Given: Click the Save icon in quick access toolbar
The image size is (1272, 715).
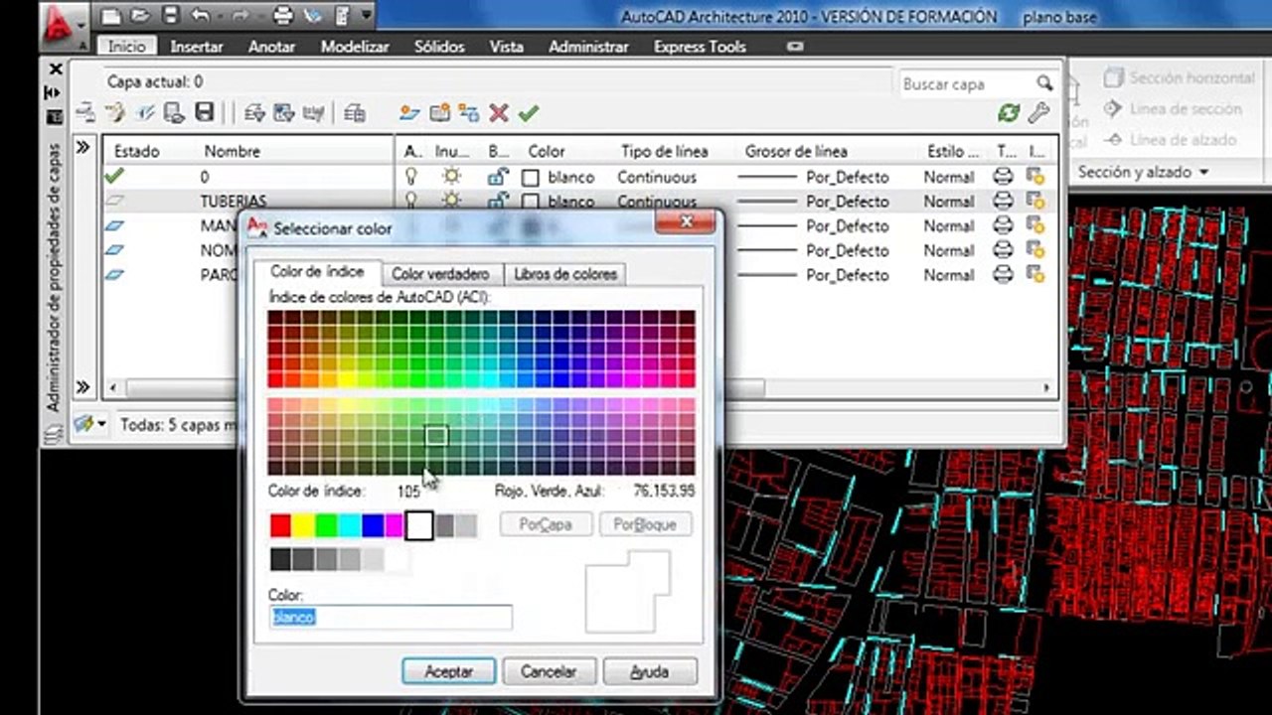Looking at the screenshot, I should pos(169,16).
